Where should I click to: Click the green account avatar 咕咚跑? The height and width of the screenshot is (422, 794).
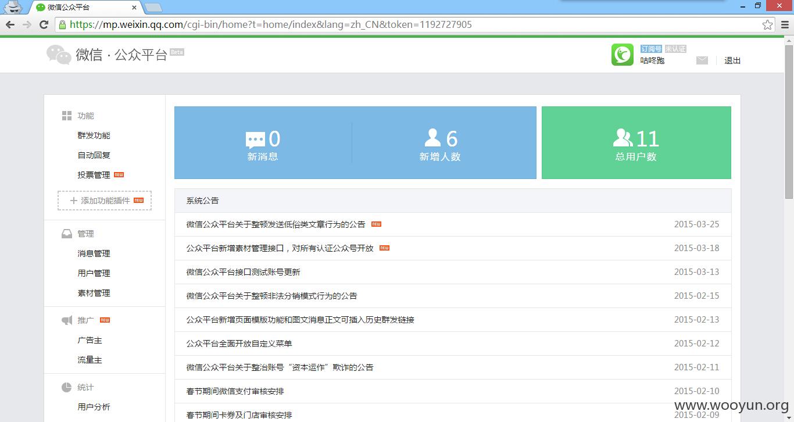[623, 55]
